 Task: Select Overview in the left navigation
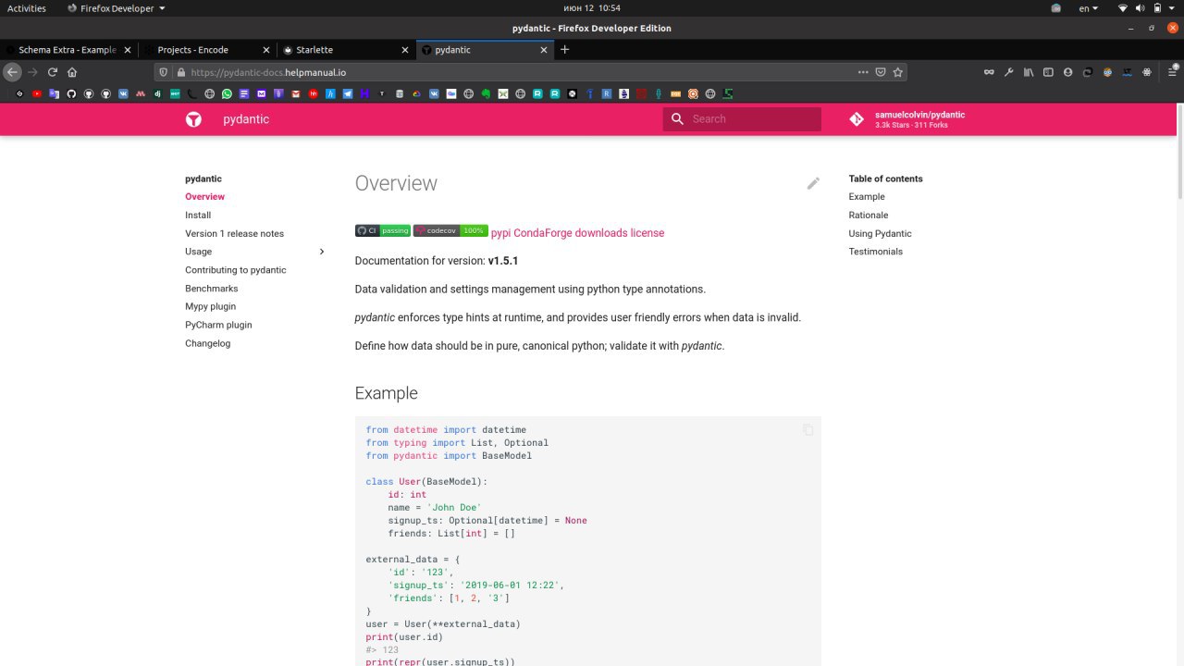(x=204, y=197)
